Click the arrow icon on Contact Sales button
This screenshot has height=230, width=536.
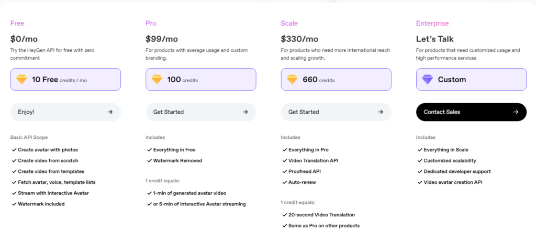[x=516, y=112]
